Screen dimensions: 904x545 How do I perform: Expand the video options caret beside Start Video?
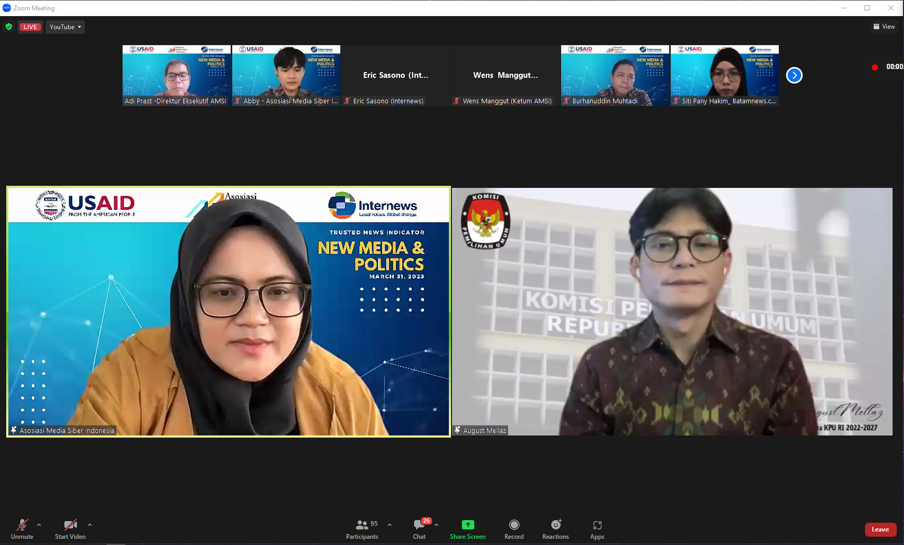[89, 524]
